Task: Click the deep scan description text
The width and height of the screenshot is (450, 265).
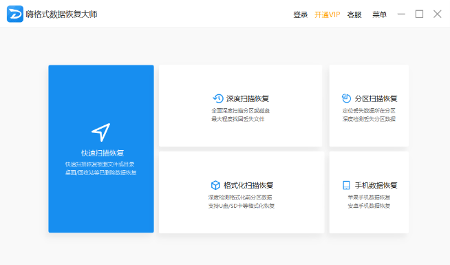Action: 241,115
